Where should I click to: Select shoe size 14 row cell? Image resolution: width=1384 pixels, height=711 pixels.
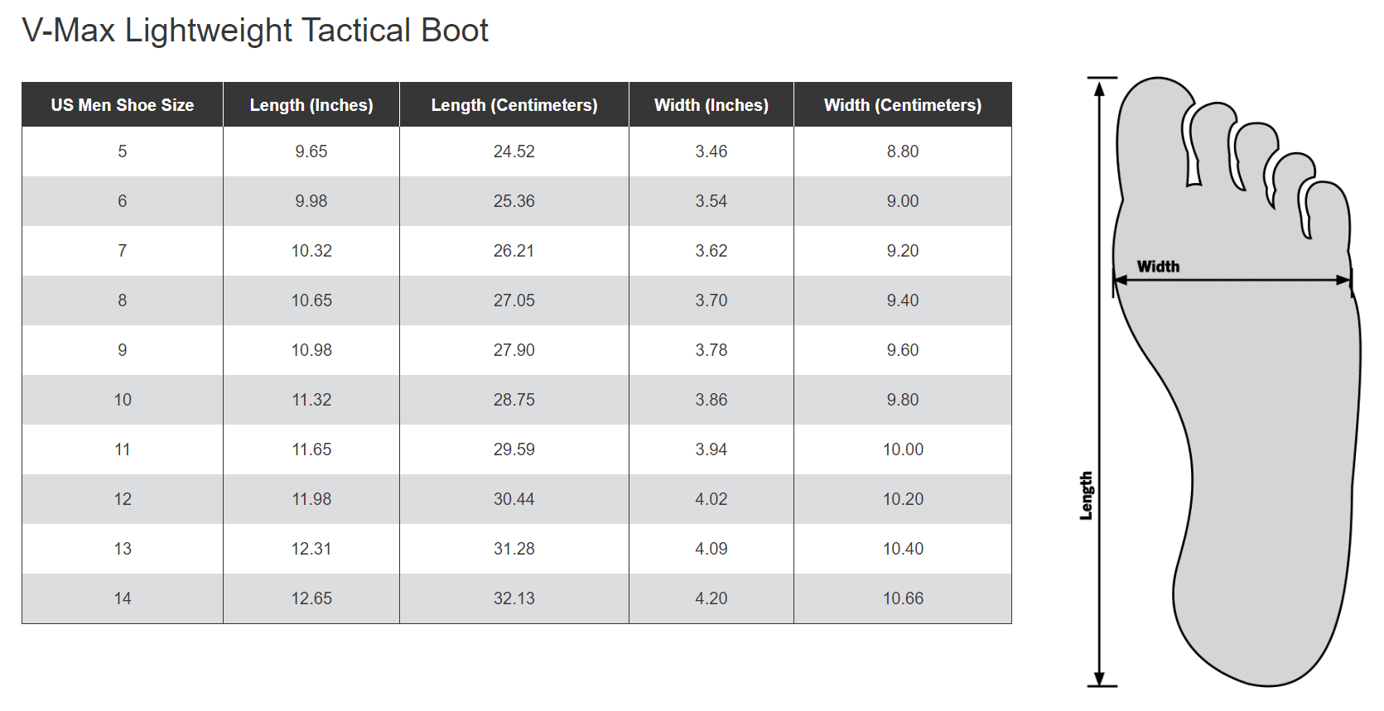[123, 598]
